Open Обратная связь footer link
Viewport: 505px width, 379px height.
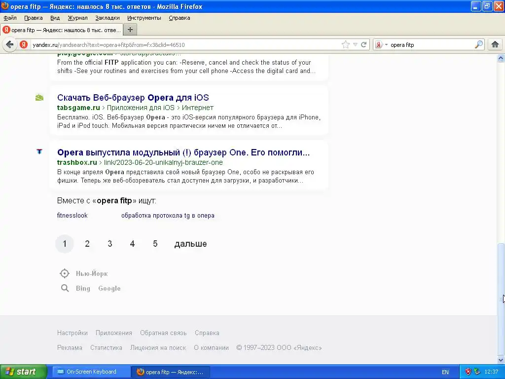click(163, 333)
